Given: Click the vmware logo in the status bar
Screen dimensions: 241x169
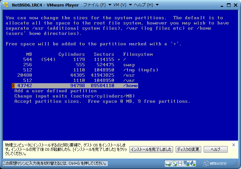Looking at the screenshot, I should (x=215, y=163).
